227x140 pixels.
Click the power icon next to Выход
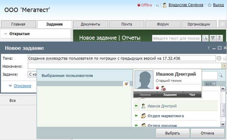(209, 5)
